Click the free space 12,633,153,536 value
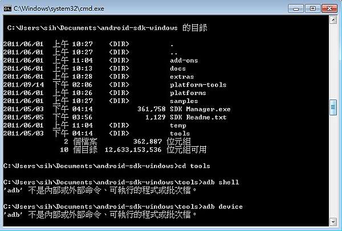The height and width of the screenshot is (231, 342). [133, 150]
